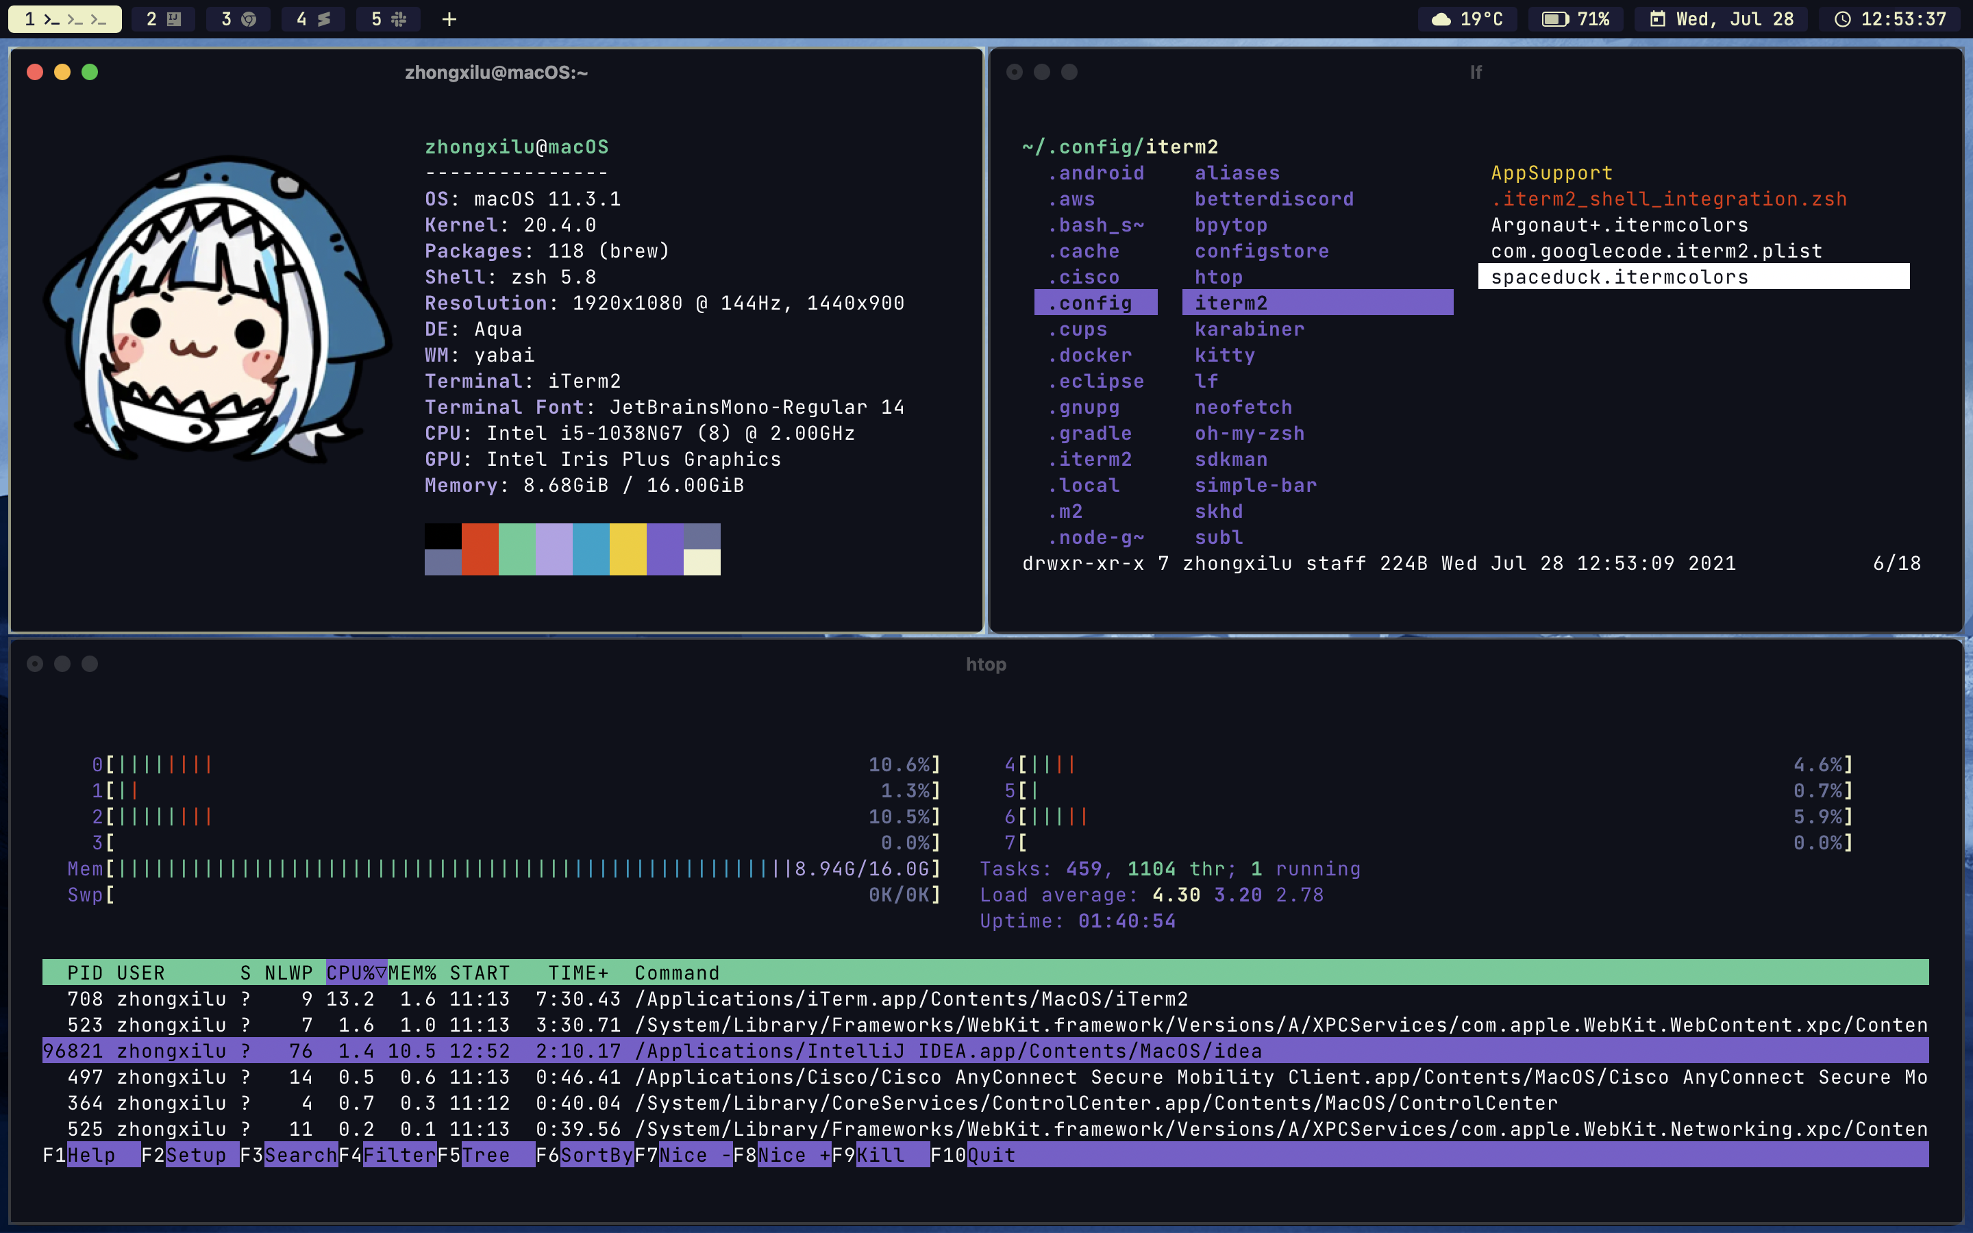Select betterdiscord folder in lf

coord(1274,199)
